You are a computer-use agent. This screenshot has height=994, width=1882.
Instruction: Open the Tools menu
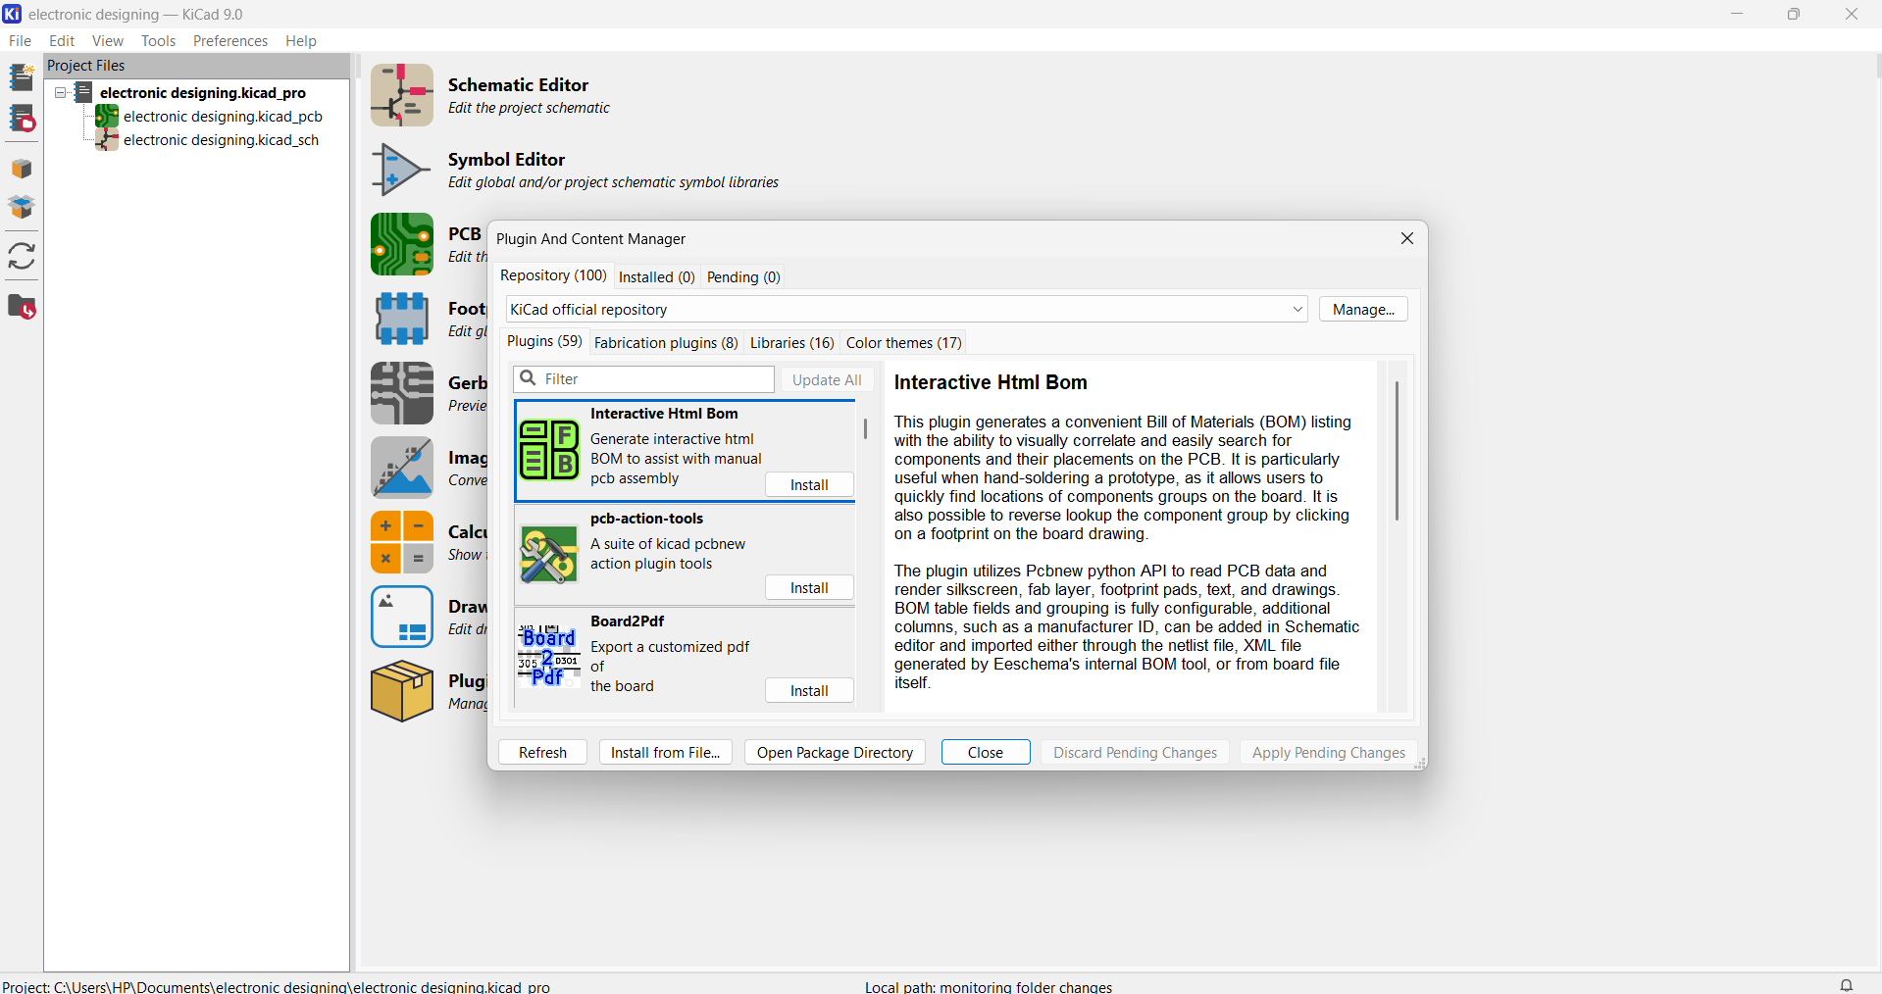(159, 41)
